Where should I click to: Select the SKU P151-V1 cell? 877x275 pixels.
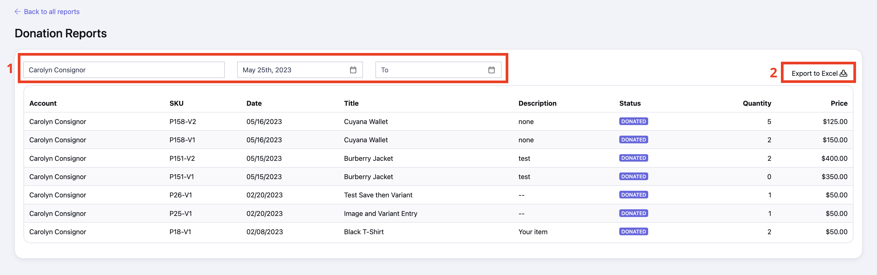pyautogui.click(x=182, y=177)
